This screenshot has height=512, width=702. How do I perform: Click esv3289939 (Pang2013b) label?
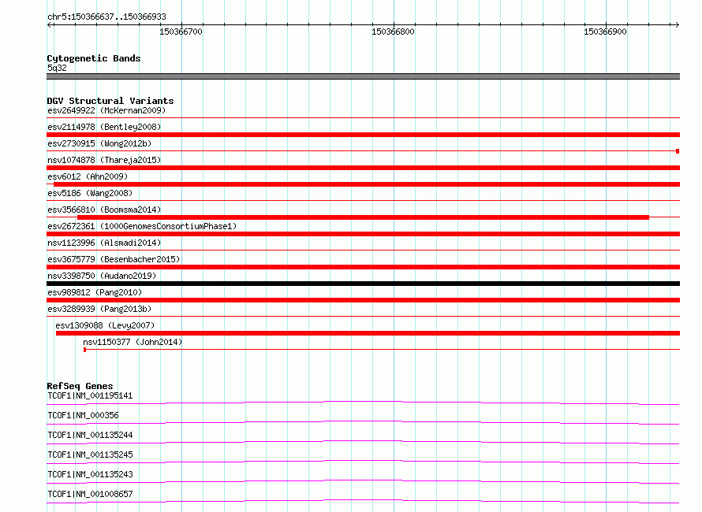(99, 309)
